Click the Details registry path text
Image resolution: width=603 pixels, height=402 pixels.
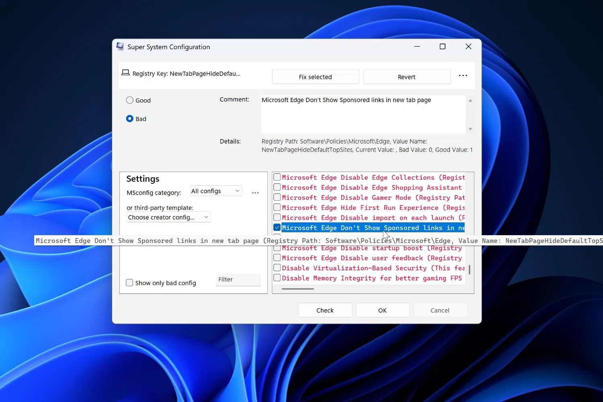tap(367, 146)
